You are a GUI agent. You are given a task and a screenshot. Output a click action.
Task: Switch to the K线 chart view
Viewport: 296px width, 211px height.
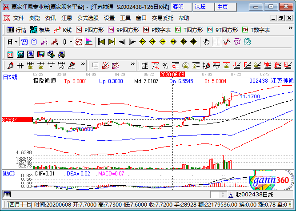[x=63, y=30]
